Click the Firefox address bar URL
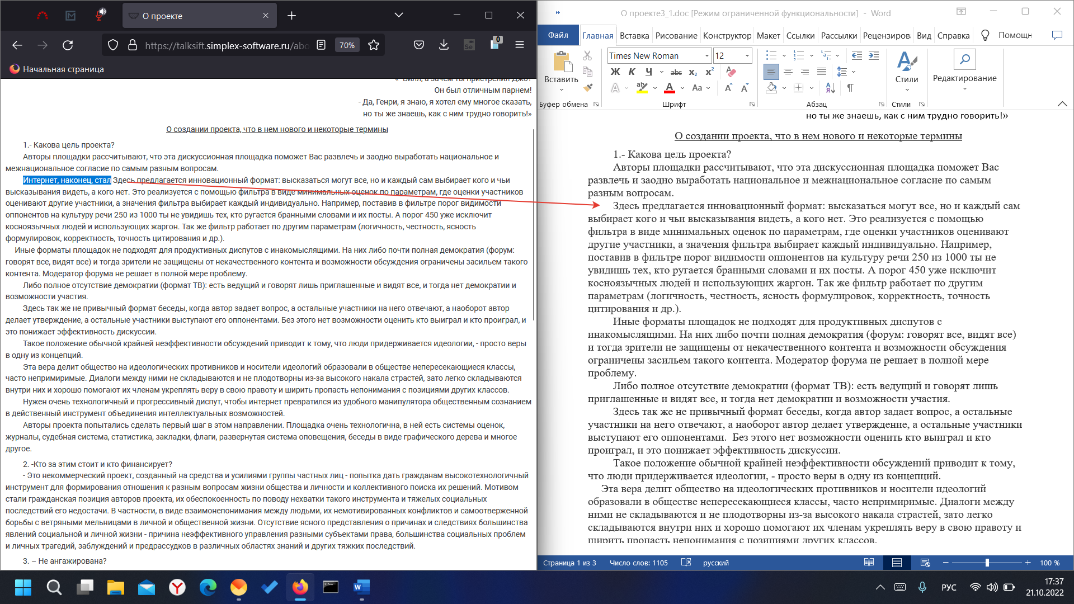Image resolution: width=1074 pixels, height=604 pixels. click(x=227, y=45)
